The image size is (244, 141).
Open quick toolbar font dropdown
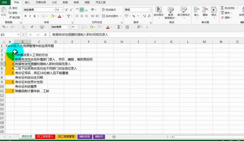[68, 27]
